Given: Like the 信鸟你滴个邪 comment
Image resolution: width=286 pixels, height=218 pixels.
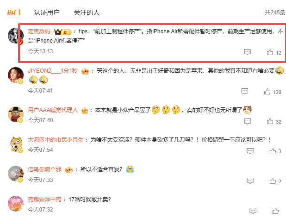Looking at the screenshot, I should pyautogui.click(x=273, y=181).
